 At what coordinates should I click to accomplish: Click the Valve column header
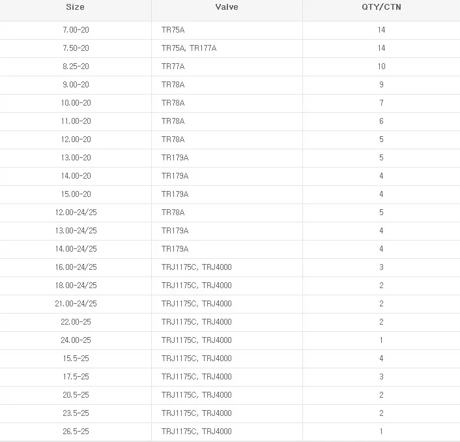click(x=227, y=7)
